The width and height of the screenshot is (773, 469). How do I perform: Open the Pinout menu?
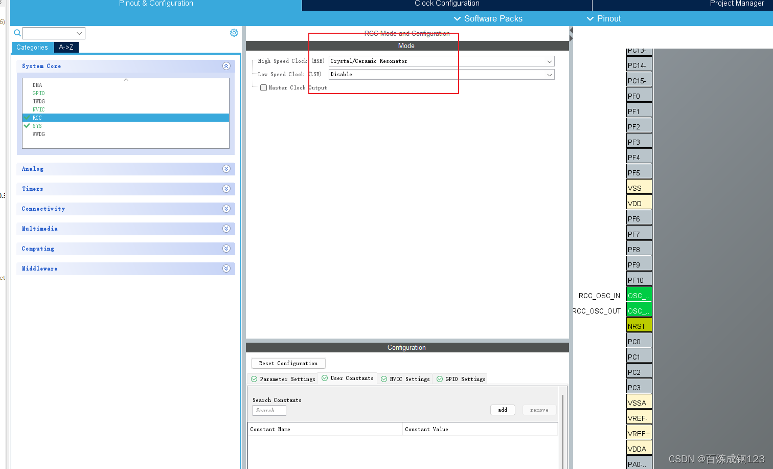tap(604, 18)
